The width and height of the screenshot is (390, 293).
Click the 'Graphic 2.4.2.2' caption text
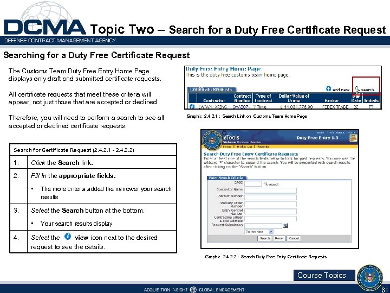coord(265,257)
